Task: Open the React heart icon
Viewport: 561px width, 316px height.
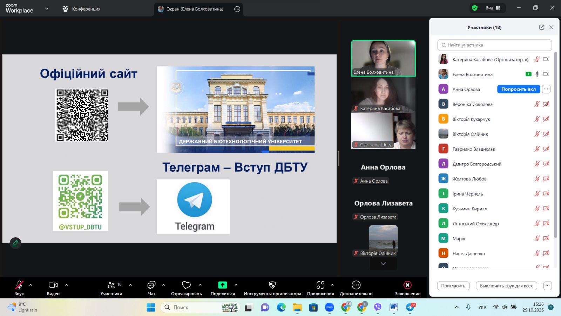Action: [x=186, y=285]
